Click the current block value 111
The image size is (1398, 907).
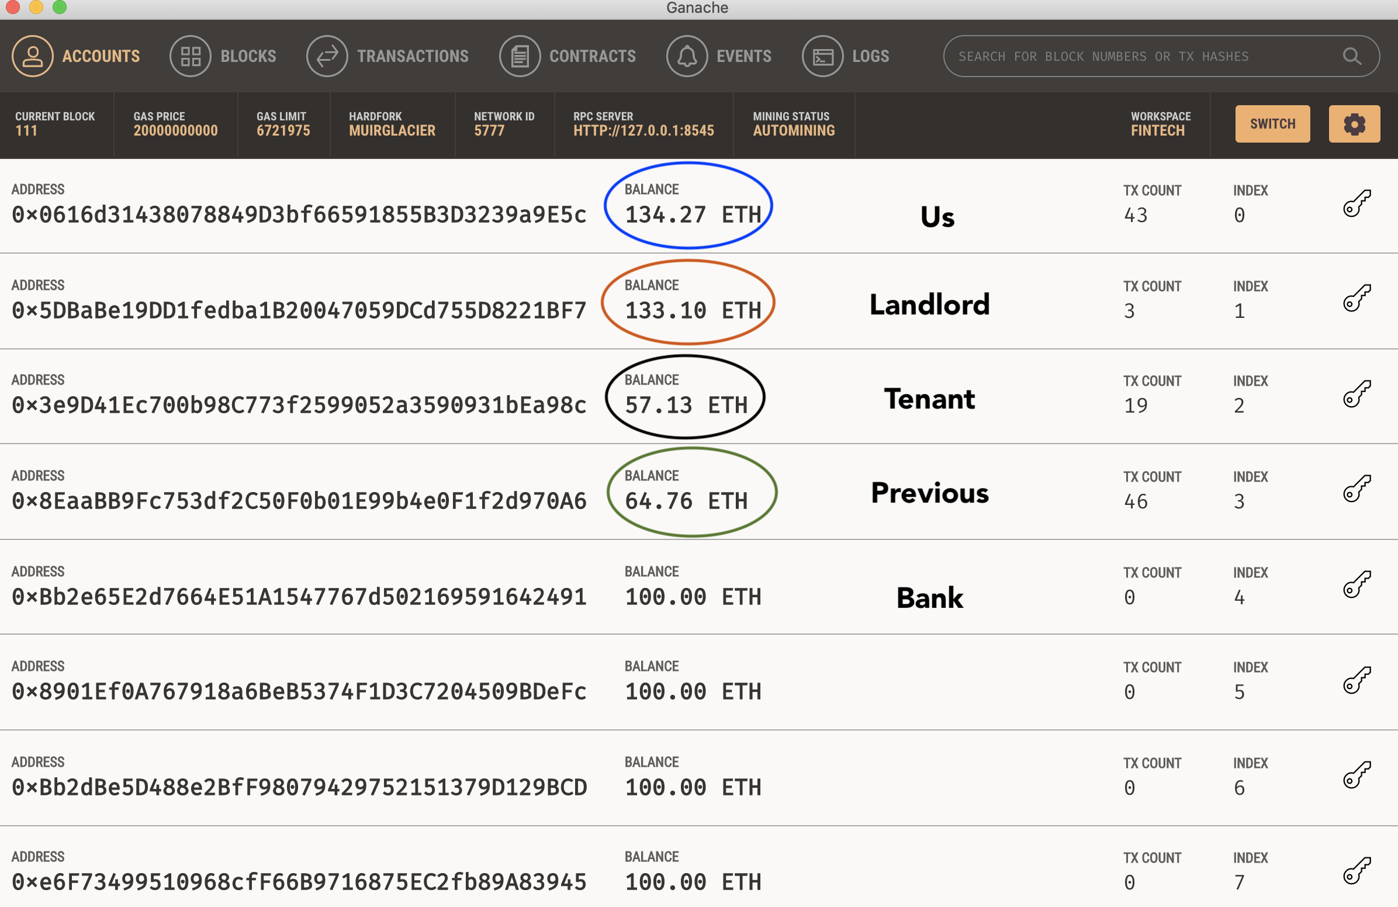click(26, 130)
